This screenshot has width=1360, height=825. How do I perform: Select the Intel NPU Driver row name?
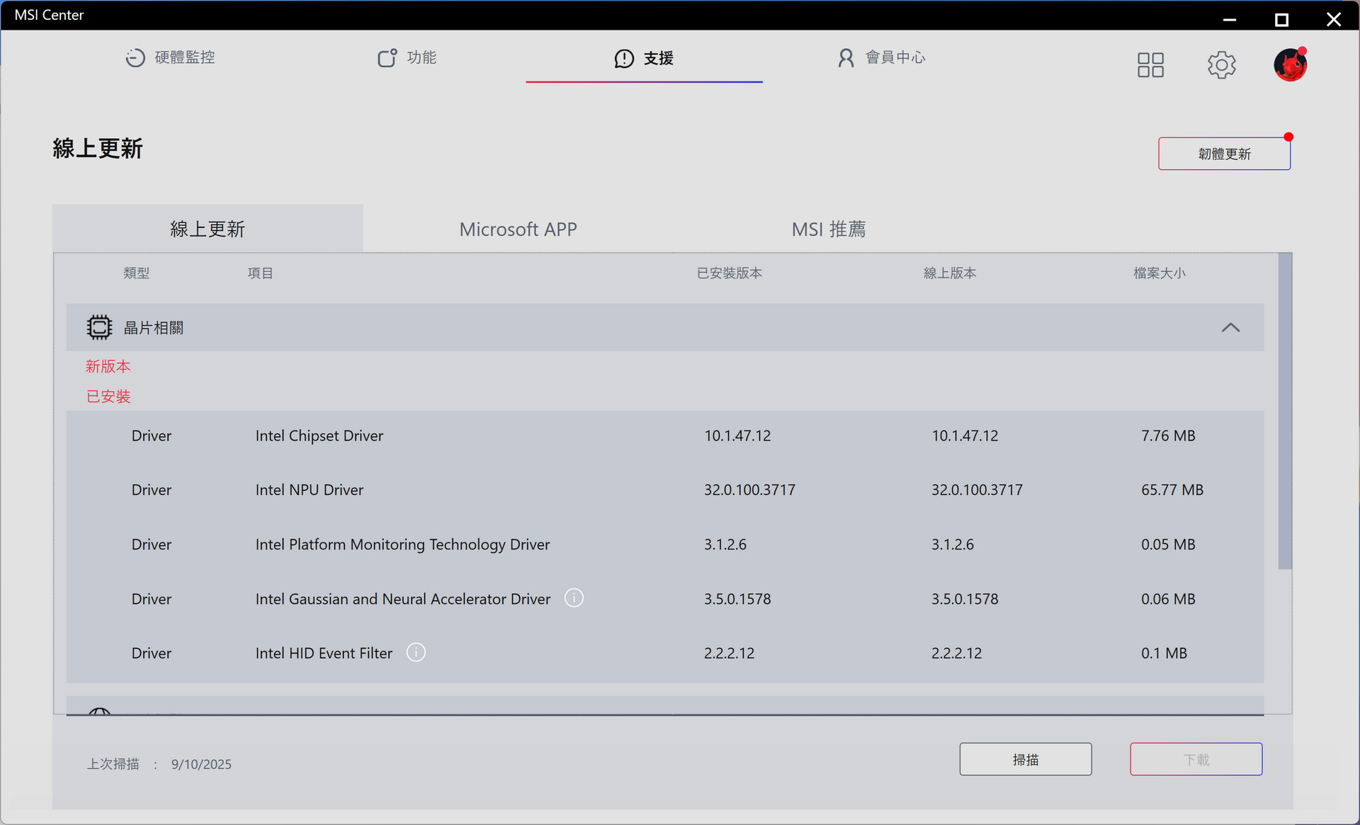click(x=309, y=490)
